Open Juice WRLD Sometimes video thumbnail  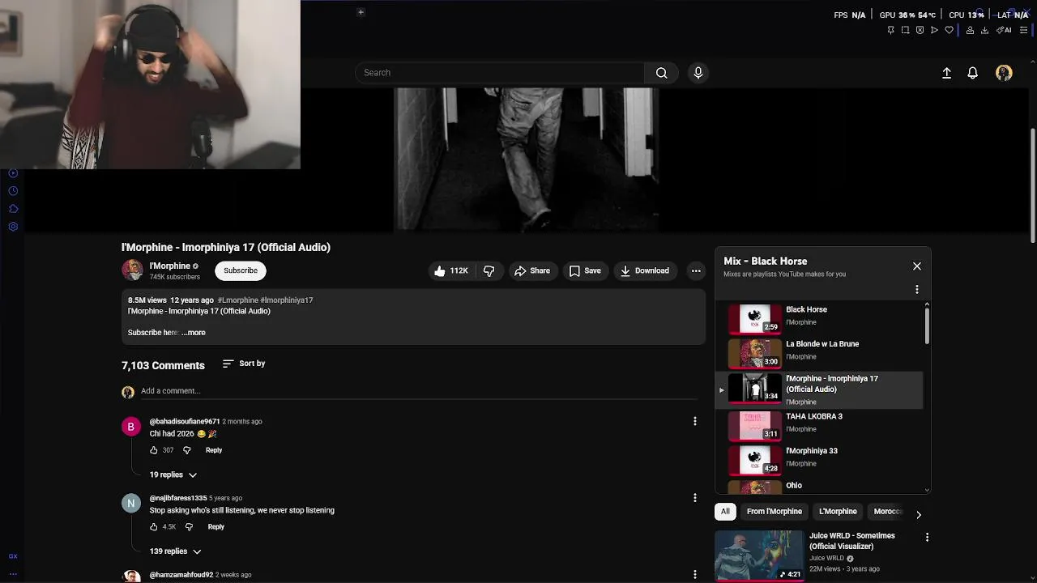[x=759, y=555]
